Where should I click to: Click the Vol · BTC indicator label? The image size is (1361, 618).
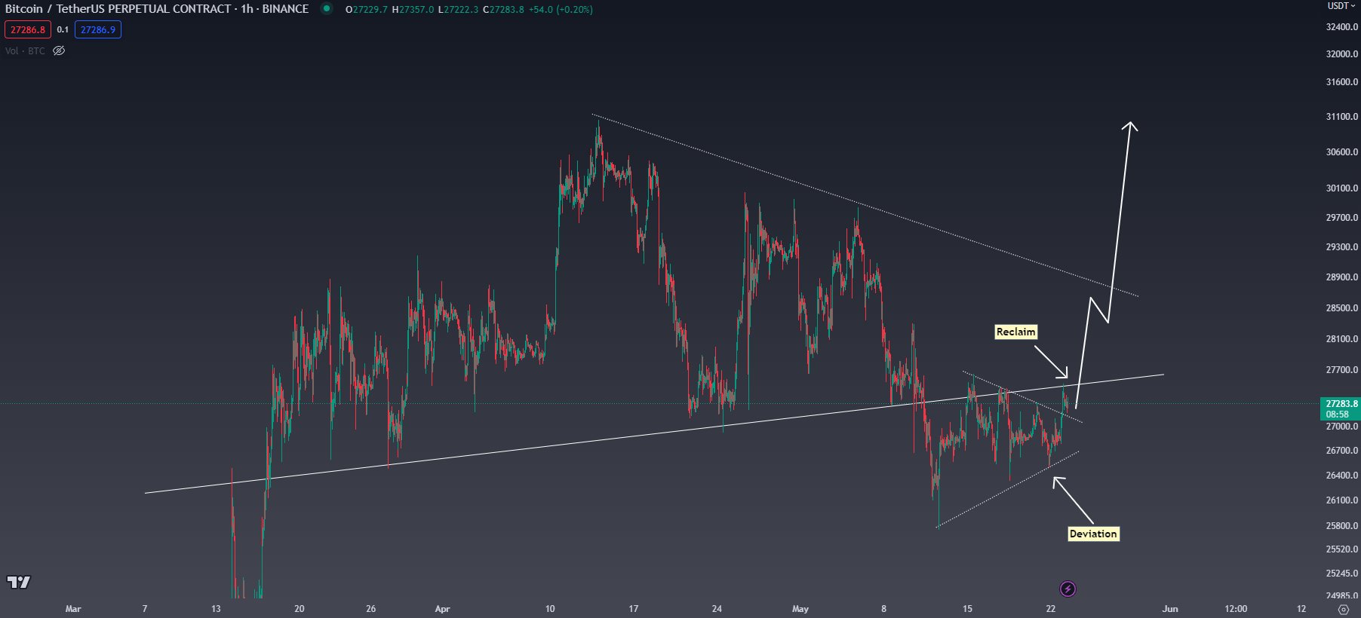(x=25, y=50)
